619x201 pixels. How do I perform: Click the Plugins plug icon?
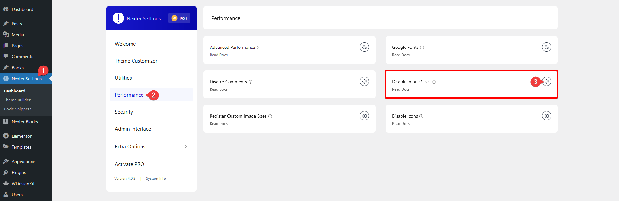click(x=6, y=172)
